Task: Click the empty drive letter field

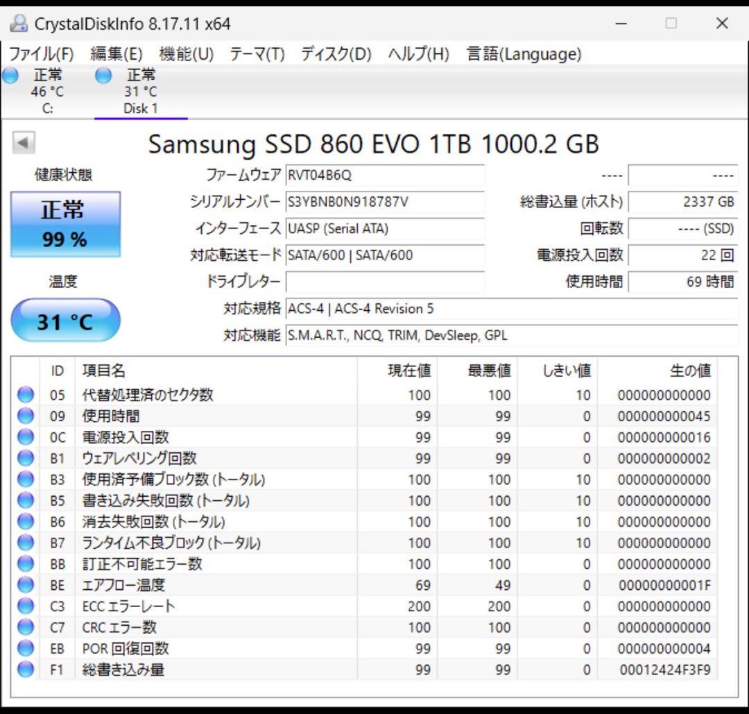Action: tap(385, 282)
